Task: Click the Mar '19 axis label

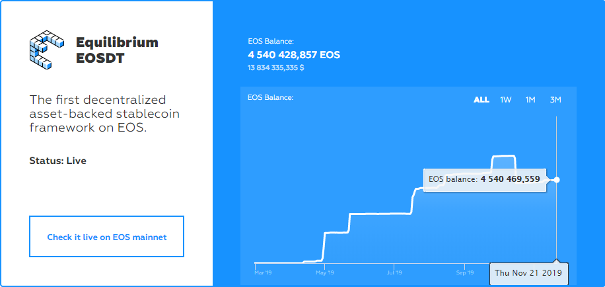Action: 263,272
